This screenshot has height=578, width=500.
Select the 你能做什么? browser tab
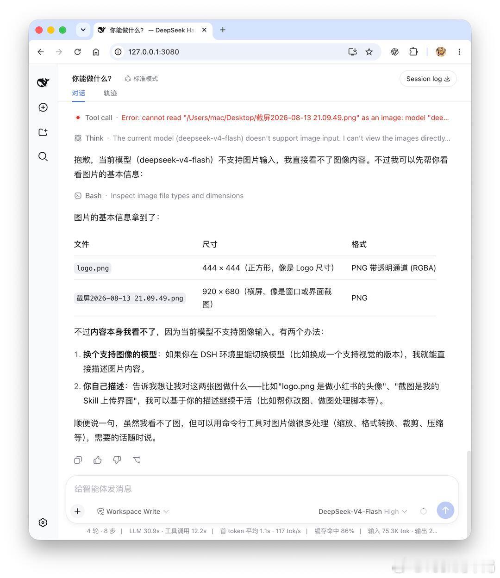pos(153,30)
